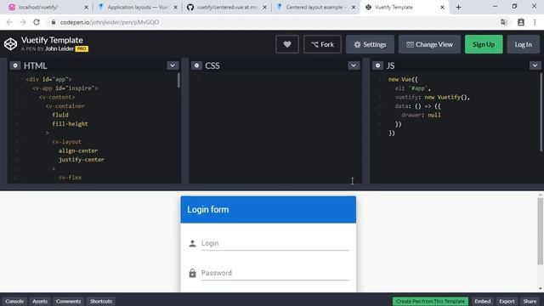Screen dimensions: 544x306
Task: Open pen Settings
Action: [x=370, y=44]
